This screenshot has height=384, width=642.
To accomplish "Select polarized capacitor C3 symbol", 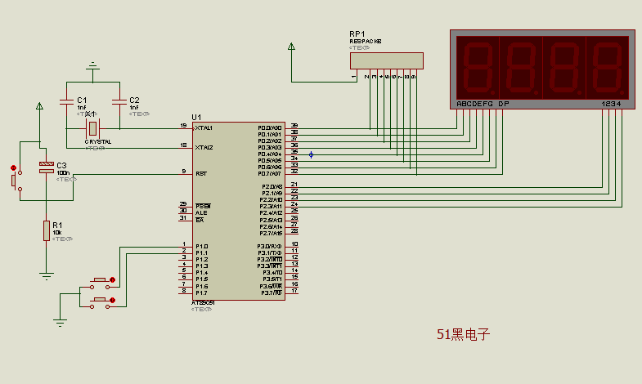I will 47,167.
